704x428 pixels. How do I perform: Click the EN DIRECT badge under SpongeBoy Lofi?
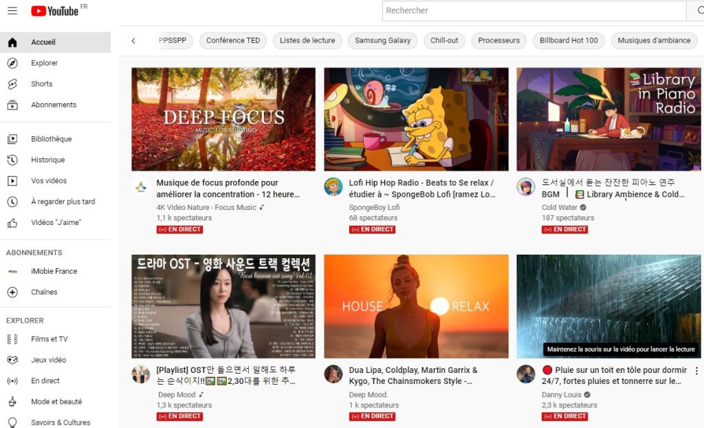click(372, 229)
